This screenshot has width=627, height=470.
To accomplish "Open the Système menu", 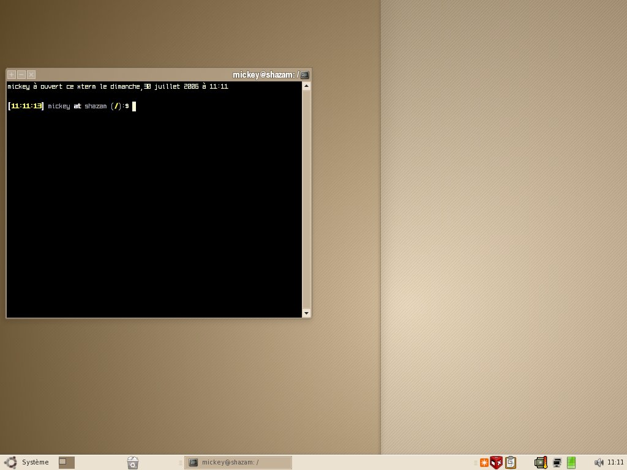I will point(35,463).
